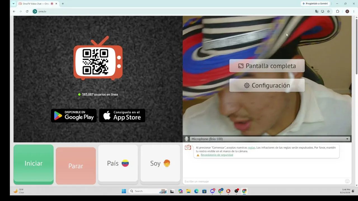Click the microphone icon beside the device list
The width and height of the screenshot is (358, 201).
pyautogui.click(x=187, y=139)
